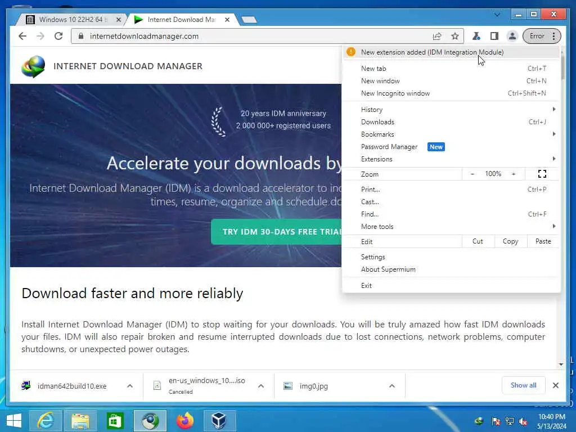Expand the img0.jpg download options arrow
This screenshot has height=432, width=576.
point(392,386)
